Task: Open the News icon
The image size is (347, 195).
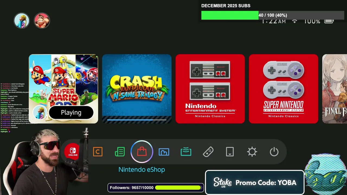Action: pyautogui.click(x=120, y=152)
